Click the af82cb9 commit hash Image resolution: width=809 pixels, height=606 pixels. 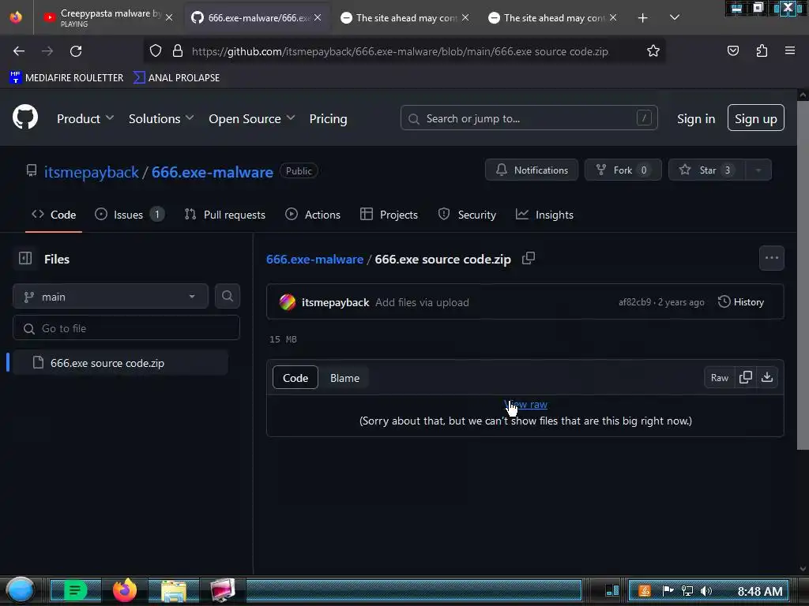pyautogui.click(x=634, y=302)
